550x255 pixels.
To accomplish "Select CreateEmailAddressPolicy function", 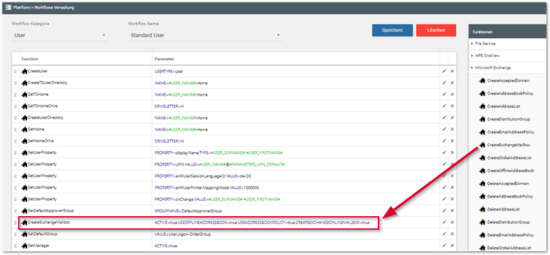I will pos(507,132).
